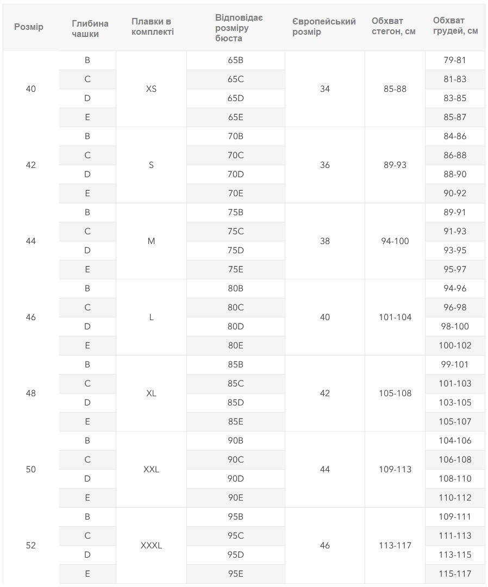Select the size 40 cell

[31, 89]
